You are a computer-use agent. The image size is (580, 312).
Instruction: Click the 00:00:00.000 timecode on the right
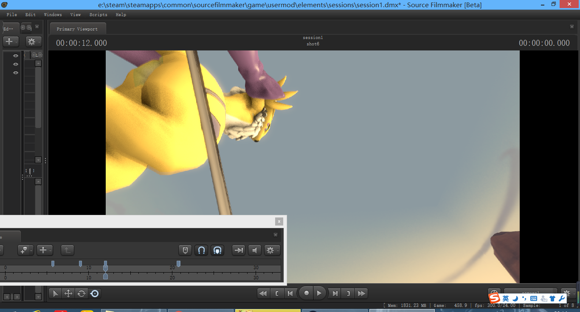(x=544, y=43)
